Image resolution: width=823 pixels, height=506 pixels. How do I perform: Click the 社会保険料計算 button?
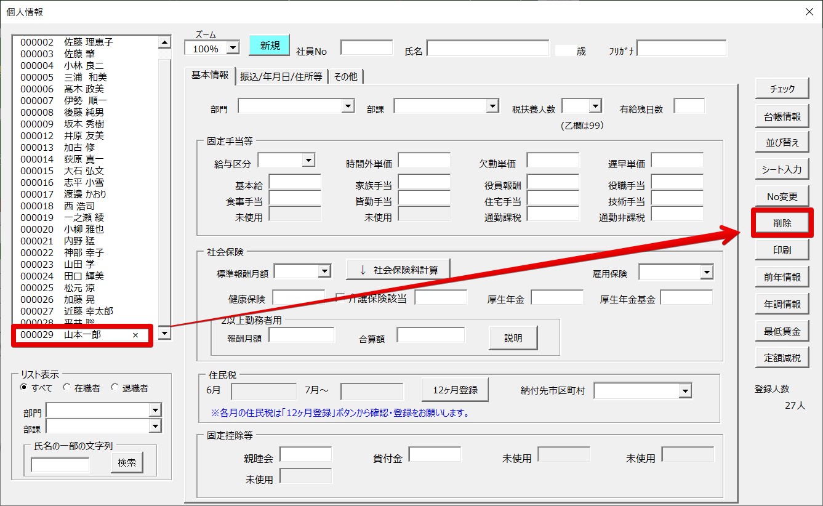click(x=398, y=270)
